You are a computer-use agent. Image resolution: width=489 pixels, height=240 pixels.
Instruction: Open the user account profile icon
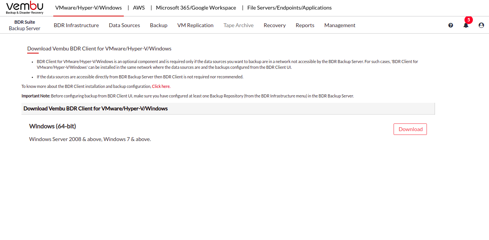481,25
